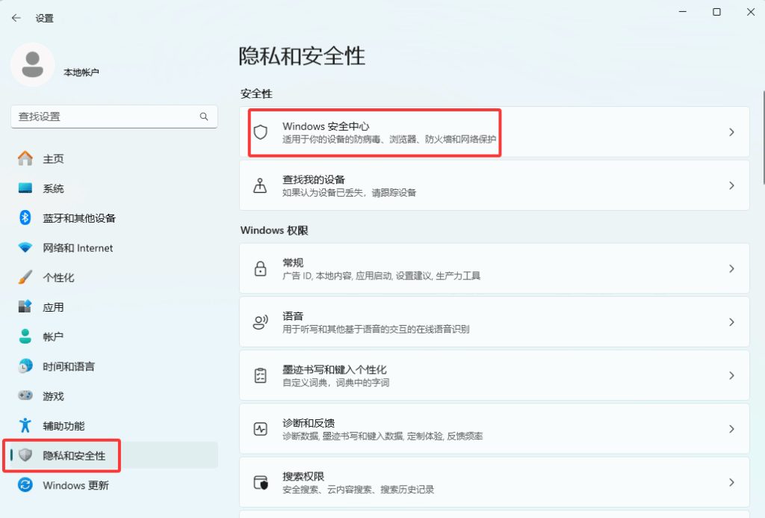This screenshot has width=765, height=518.
Task: Select the 常规 lock icon
Action: 260,268
